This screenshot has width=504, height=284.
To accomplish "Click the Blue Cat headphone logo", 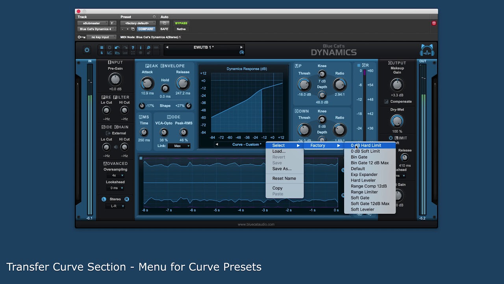I will (x=427, y=50).
